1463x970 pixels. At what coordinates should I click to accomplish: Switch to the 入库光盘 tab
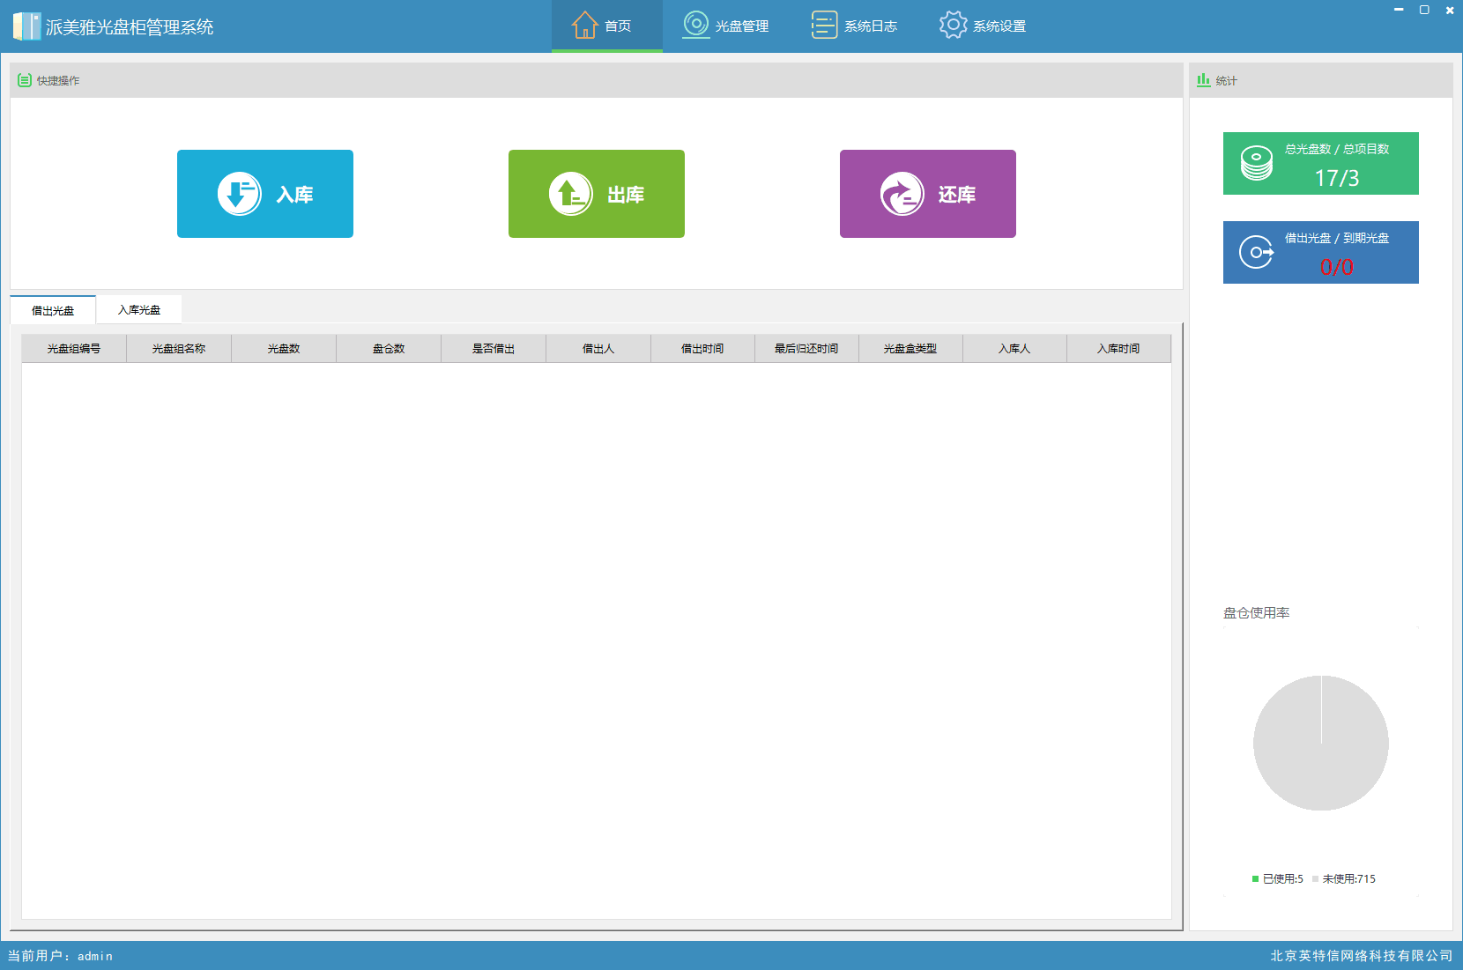[139, 310]
